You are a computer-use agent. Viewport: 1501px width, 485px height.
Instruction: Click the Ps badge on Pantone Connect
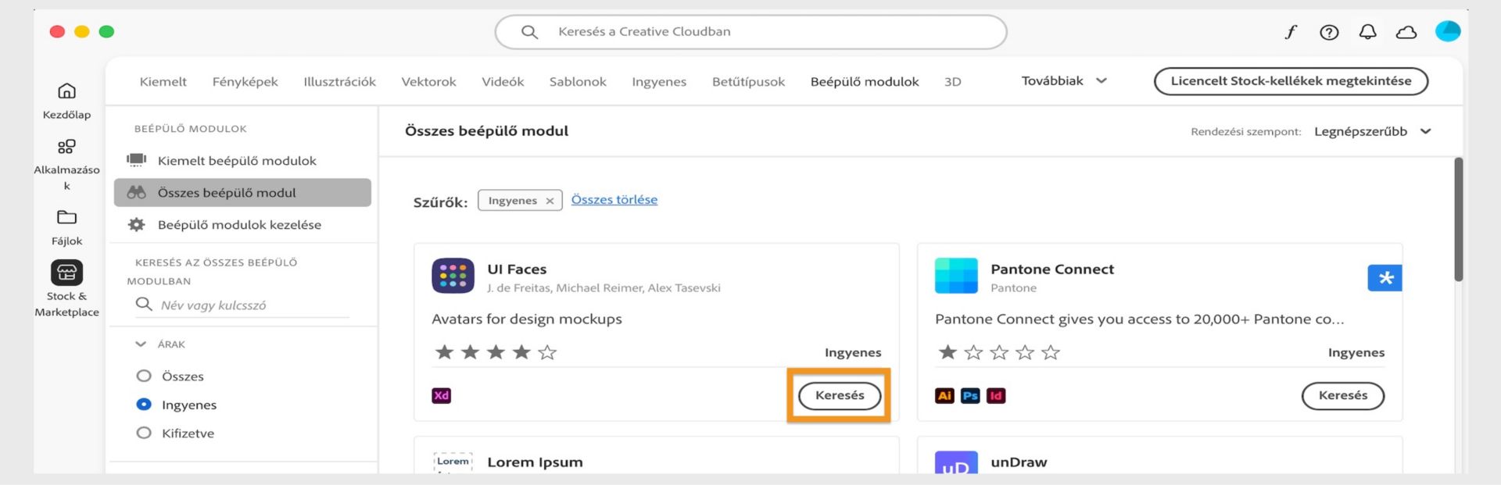click(x=970, y=395)
